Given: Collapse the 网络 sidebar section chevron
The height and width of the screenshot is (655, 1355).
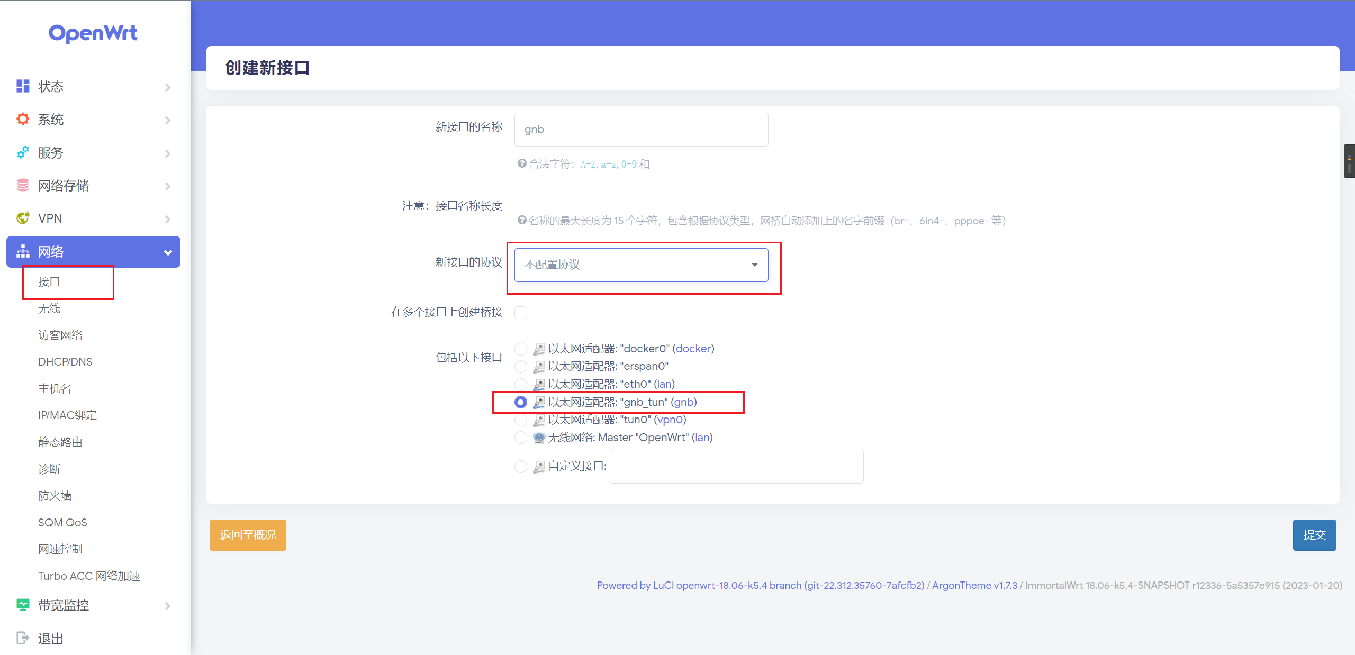Looking at the screenshot, I should point(168,252).
